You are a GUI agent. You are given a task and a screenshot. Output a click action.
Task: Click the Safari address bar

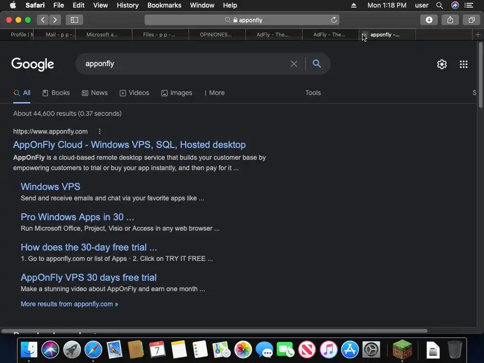[242, 20]
